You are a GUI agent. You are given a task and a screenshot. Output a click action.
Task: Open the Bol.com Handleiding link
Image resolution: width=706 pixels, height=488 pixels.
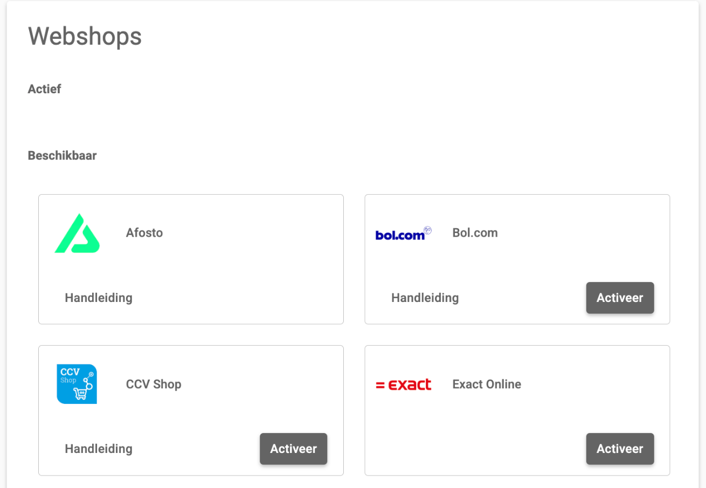pos(425,298)
